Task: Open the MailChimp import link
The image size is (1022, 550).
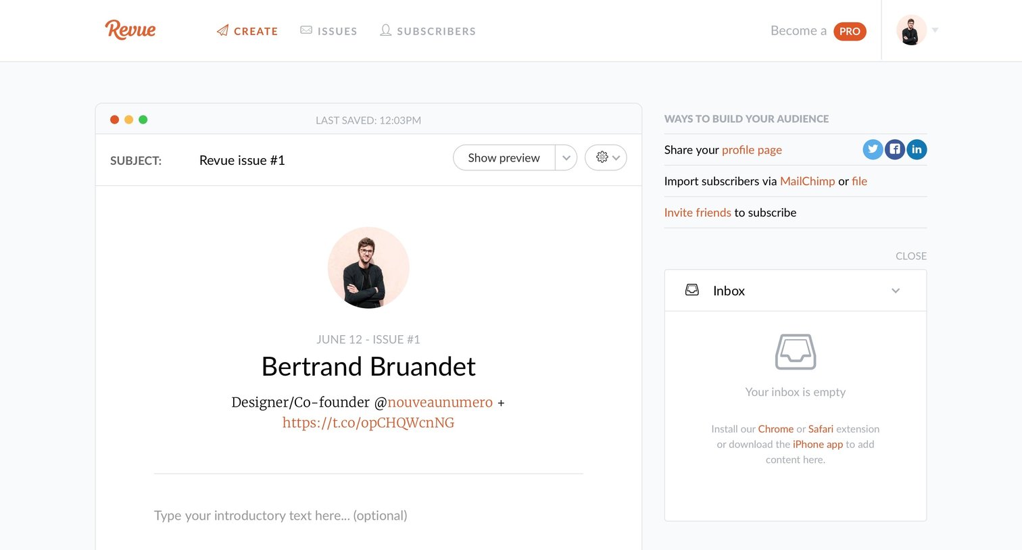Action: coord(807,181)
